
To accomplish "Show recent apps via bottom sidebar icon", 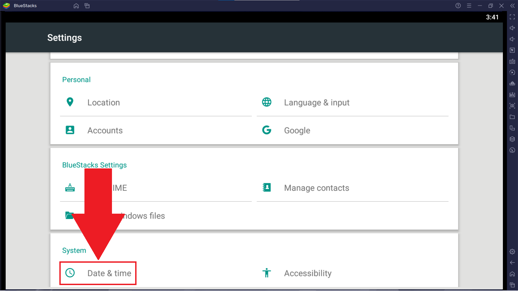I will 512,285.
